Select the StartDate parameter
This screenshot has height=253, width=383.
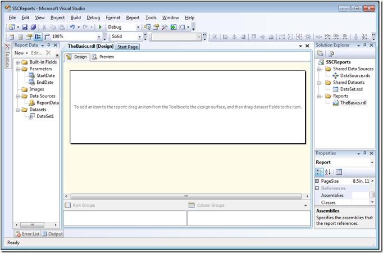[42, 76]
